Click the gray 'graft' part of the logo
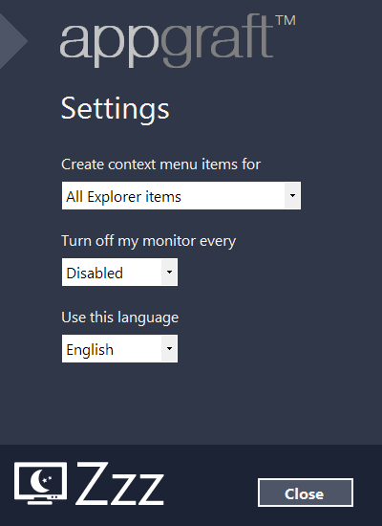 (217, 42)
